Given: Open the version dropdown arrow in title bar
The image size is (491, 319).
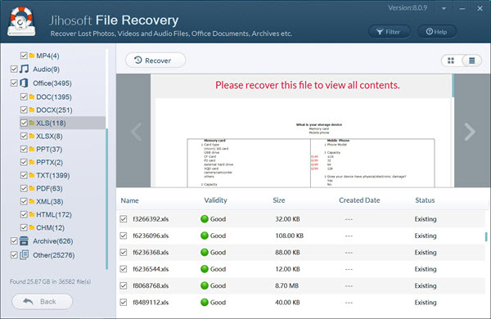Looking at the screenshot, I should click(444, 8).
